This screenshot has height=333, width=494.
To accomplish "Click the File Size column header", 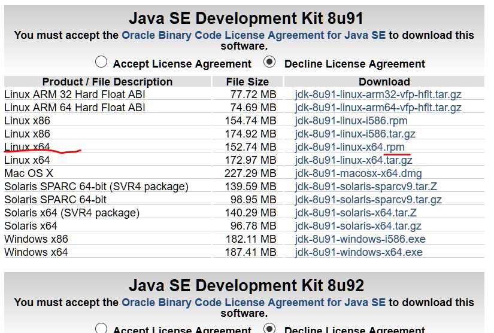I will (247, 82).
